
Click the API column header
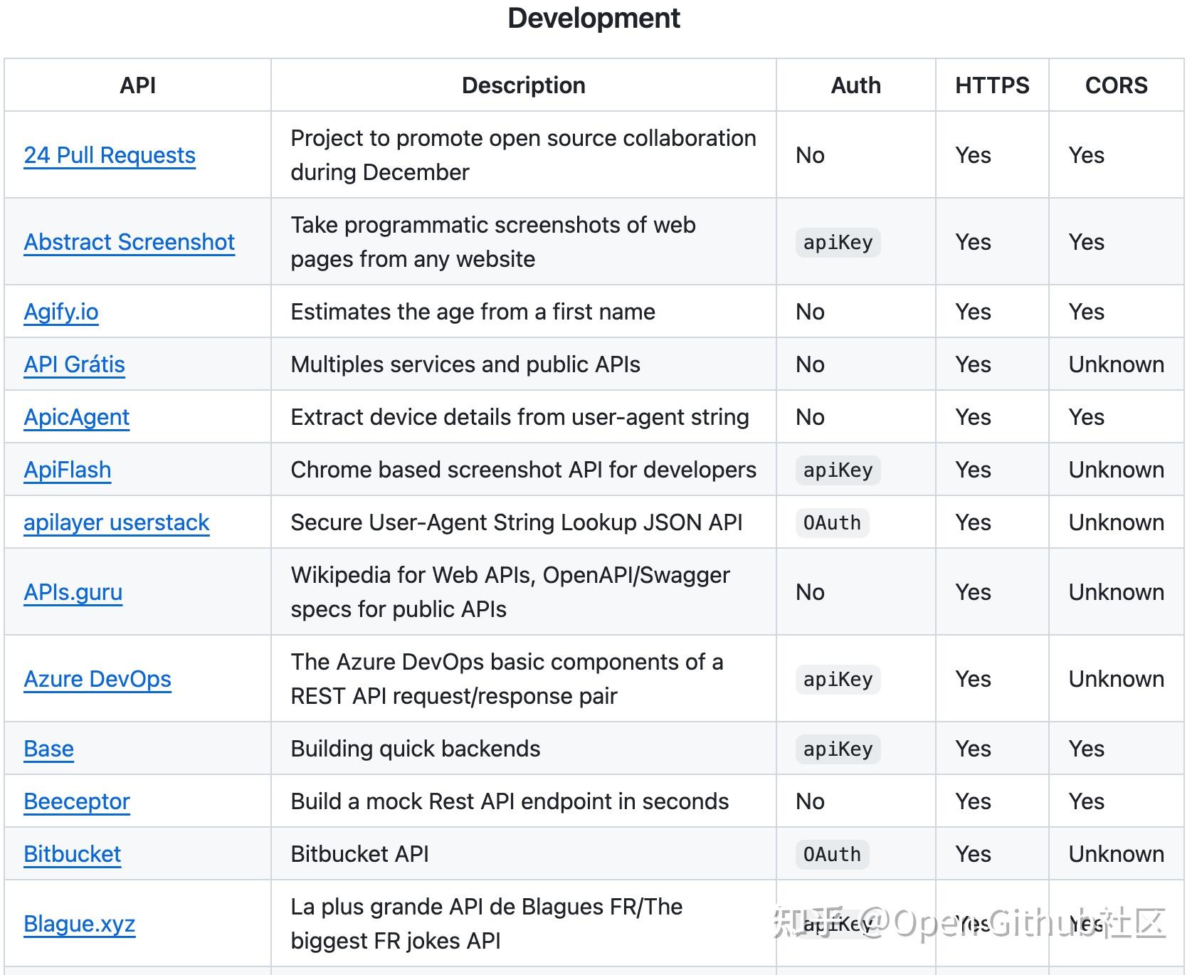coord(138,85)
